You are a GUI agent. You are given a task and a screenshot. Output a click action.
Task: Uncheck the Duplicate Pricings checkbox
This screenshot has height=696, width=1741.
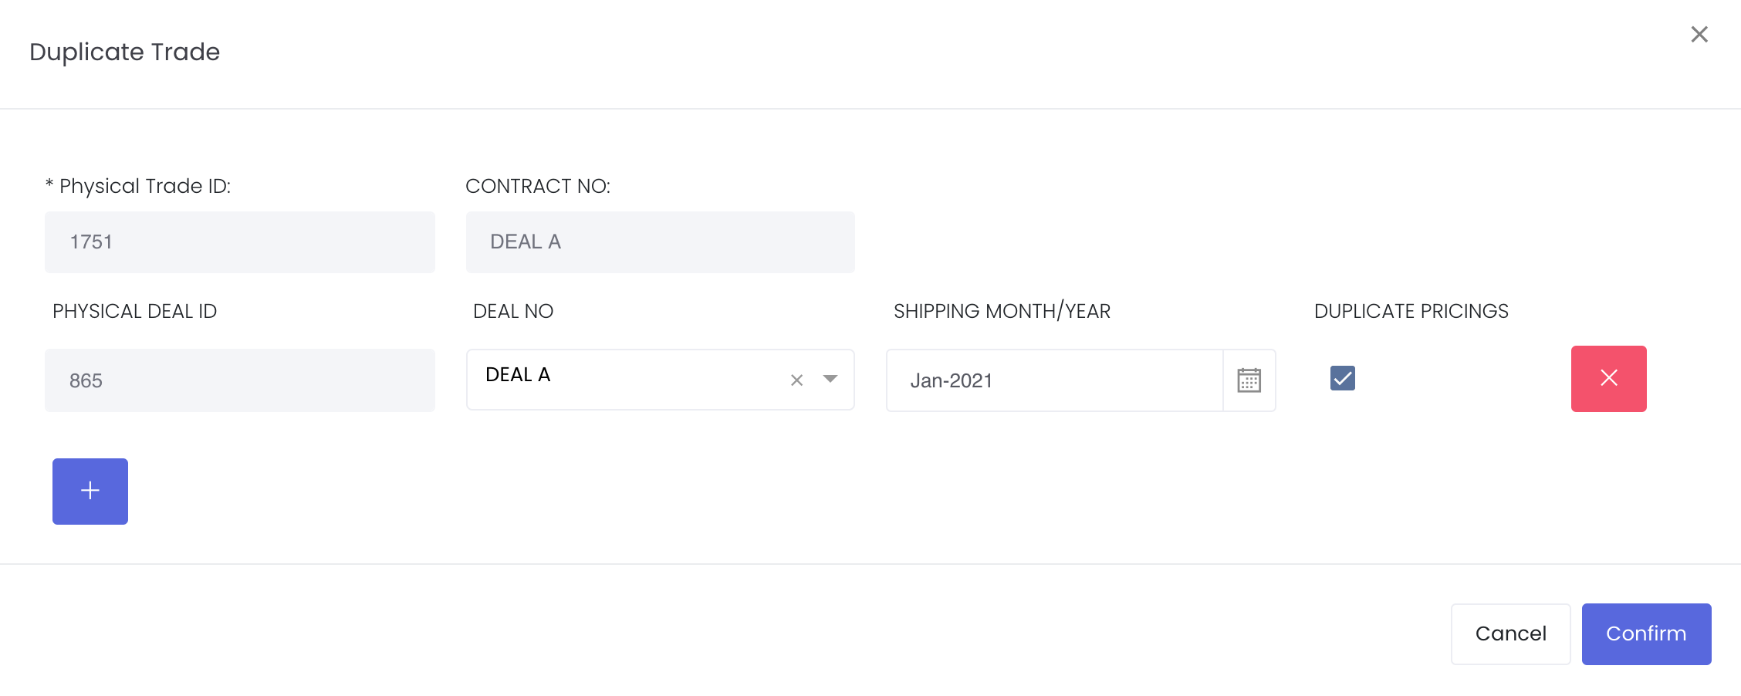(1343, 378)
